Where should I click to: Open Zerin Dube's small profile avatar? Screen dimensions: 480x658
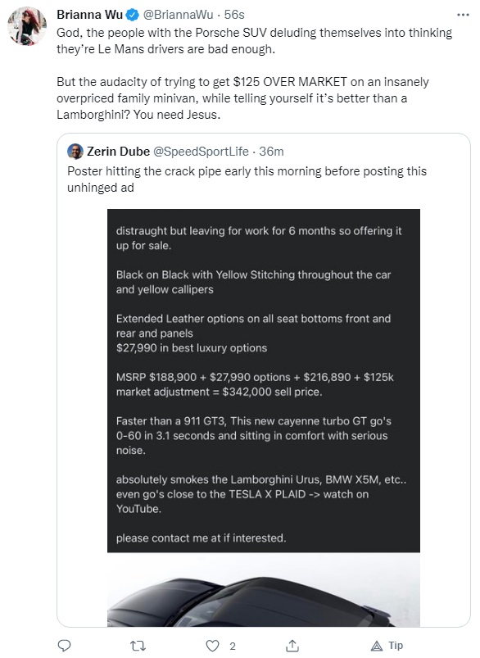click(75, 152)
